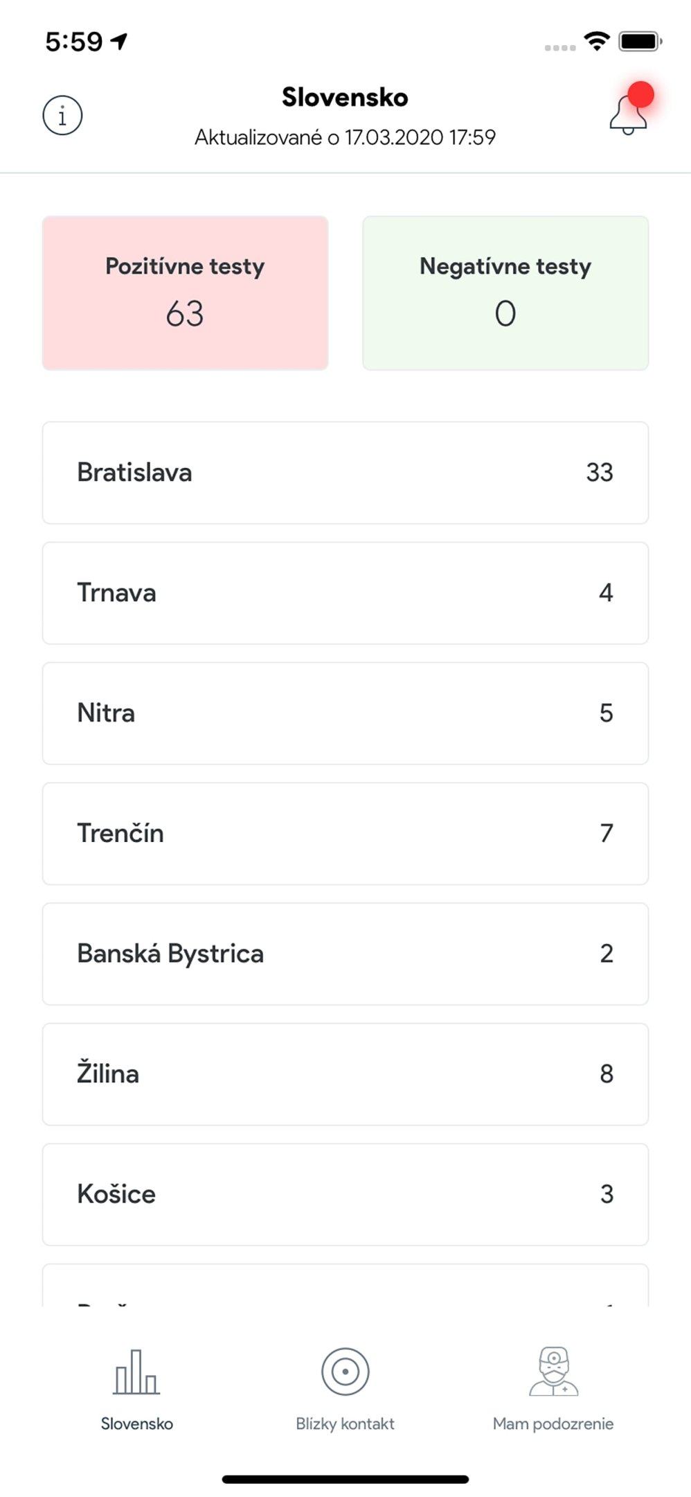The width and height of the screenshot is (691, 1497).
Task: Tap the Wi-Fi status icon
Action: pos(596,42)
